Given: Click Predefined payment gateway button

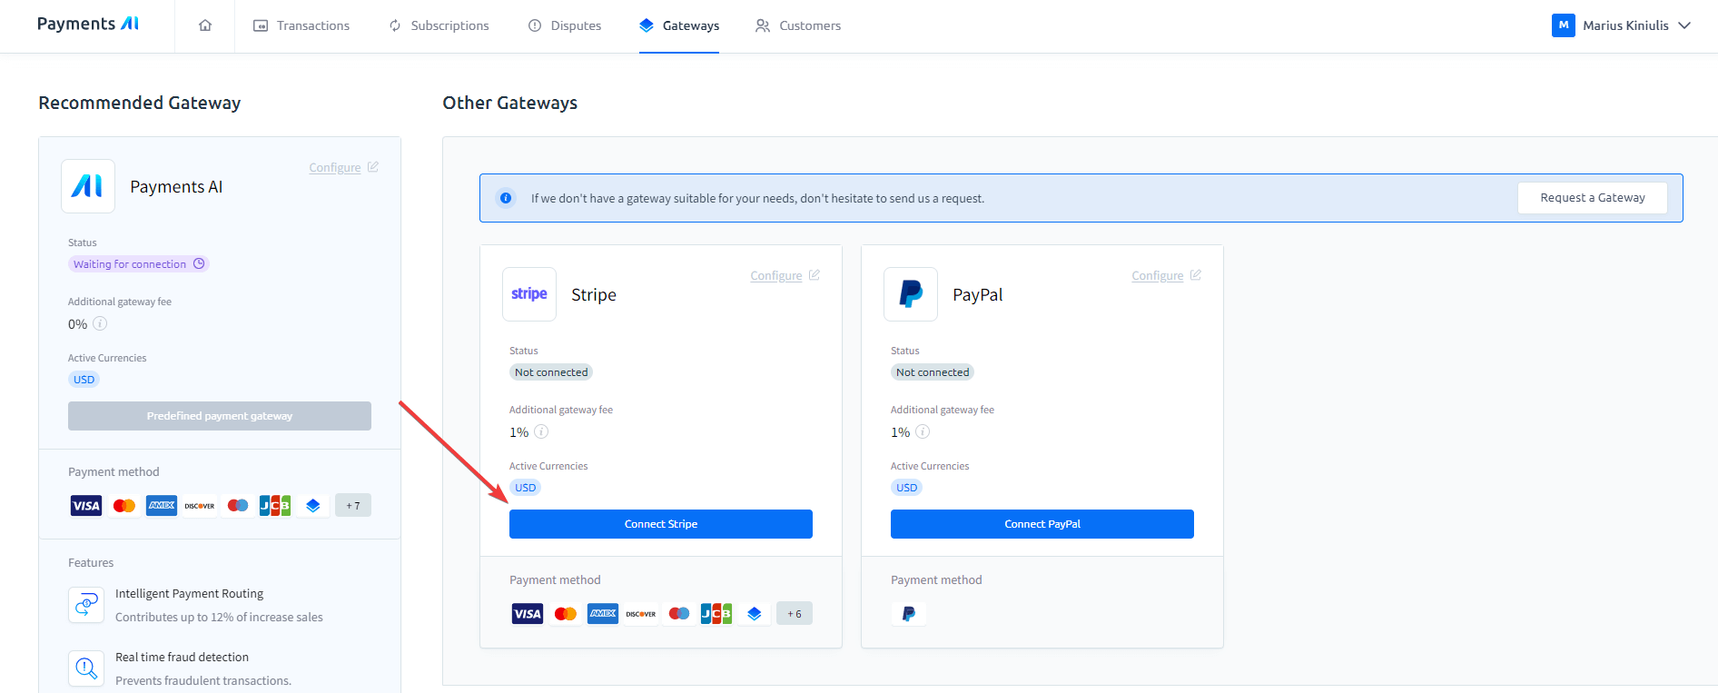Looking at the screenshot, I should click(220, 416).
